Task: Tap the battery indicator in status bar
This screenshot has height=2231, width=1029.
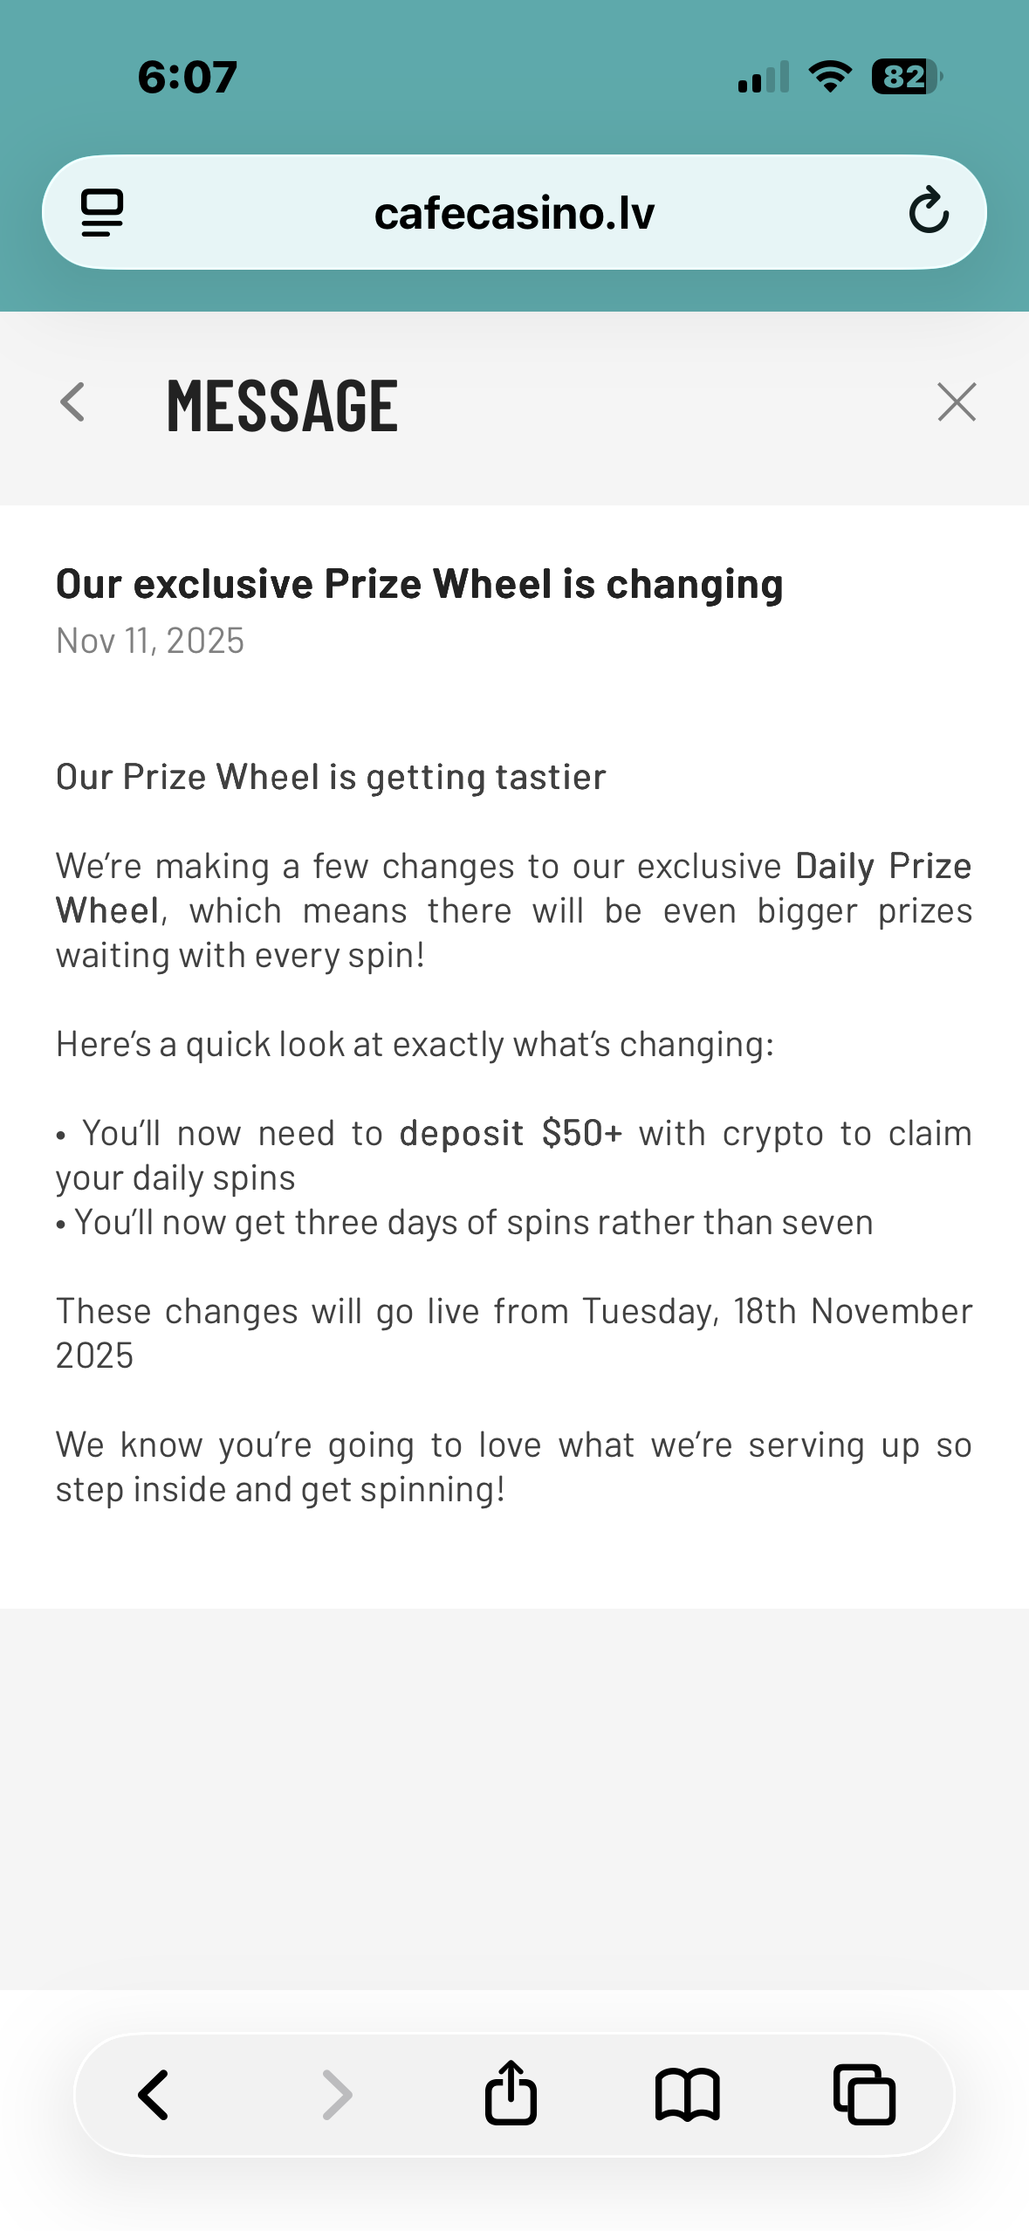Action: coord(907,77)
